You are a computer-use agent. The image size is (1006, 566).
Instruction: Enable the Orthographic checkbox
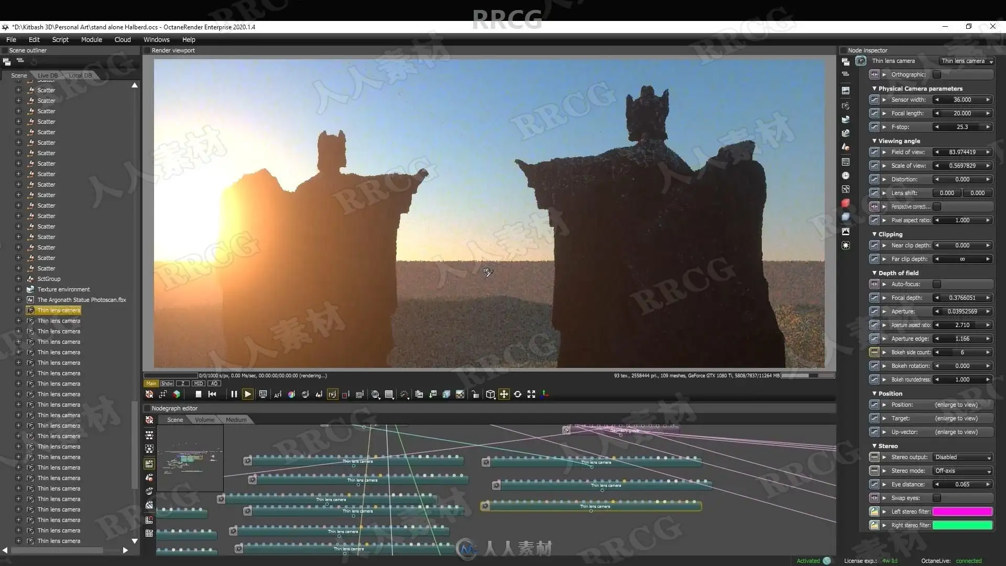(937, 74)
